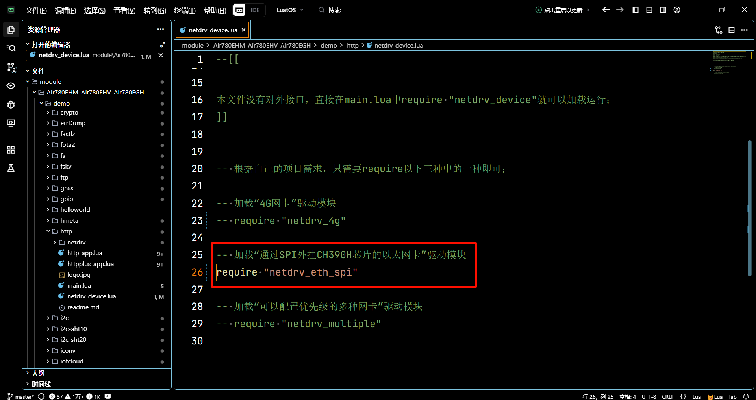This screenshot has height=400, width=756.
Task: Open the Search view in activity bar
Action: pyautogui.click(x=11, y=48)
